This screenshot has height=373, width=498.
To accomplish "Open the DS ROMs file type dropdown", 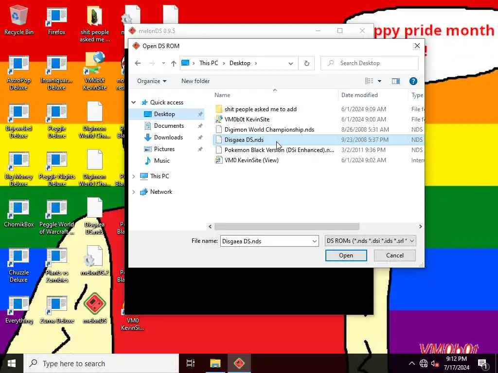I will pos(370,241).
